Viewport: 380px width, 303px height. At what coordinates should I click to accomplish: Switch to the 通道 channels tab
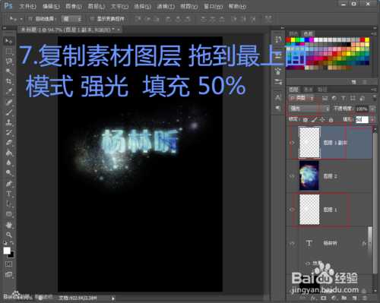click(x=308, y=90)
